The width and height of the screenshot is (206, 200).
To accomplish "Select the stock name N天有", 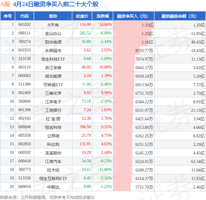I will [x=53, y=25].
